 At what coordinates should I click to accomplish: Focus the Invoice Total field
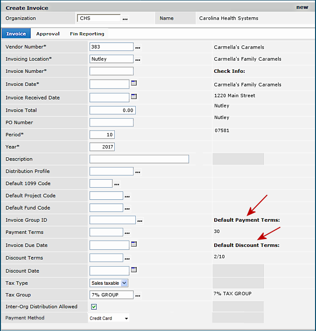(x=112, y=111)
